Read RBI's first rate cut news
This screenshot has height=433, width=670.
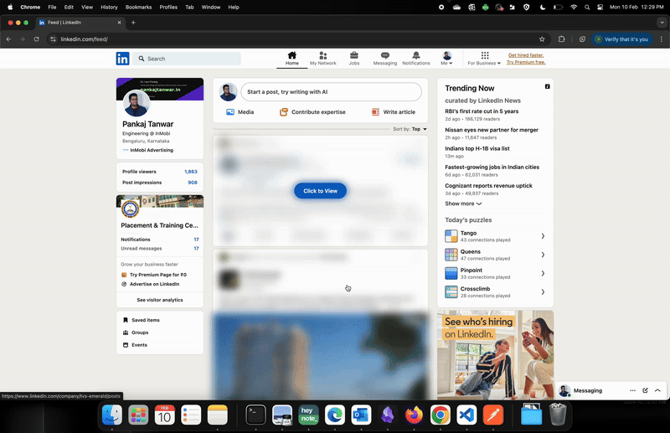482,111
